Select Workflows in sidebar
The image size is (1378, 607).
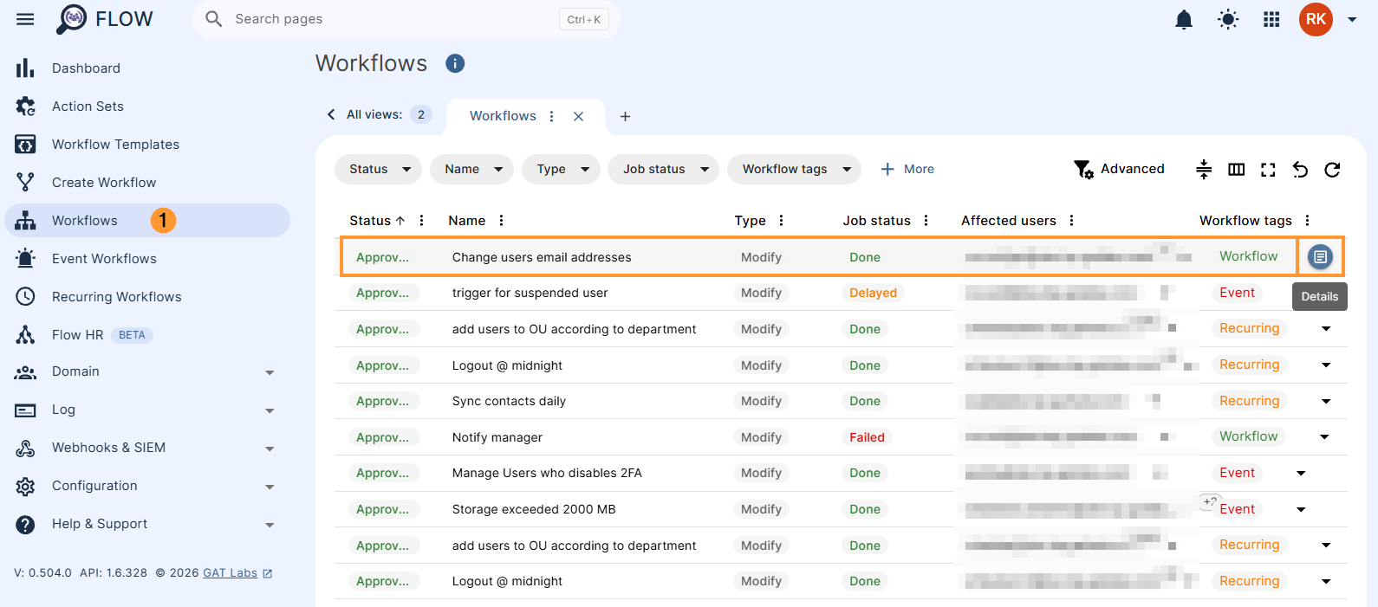(147, 220)
